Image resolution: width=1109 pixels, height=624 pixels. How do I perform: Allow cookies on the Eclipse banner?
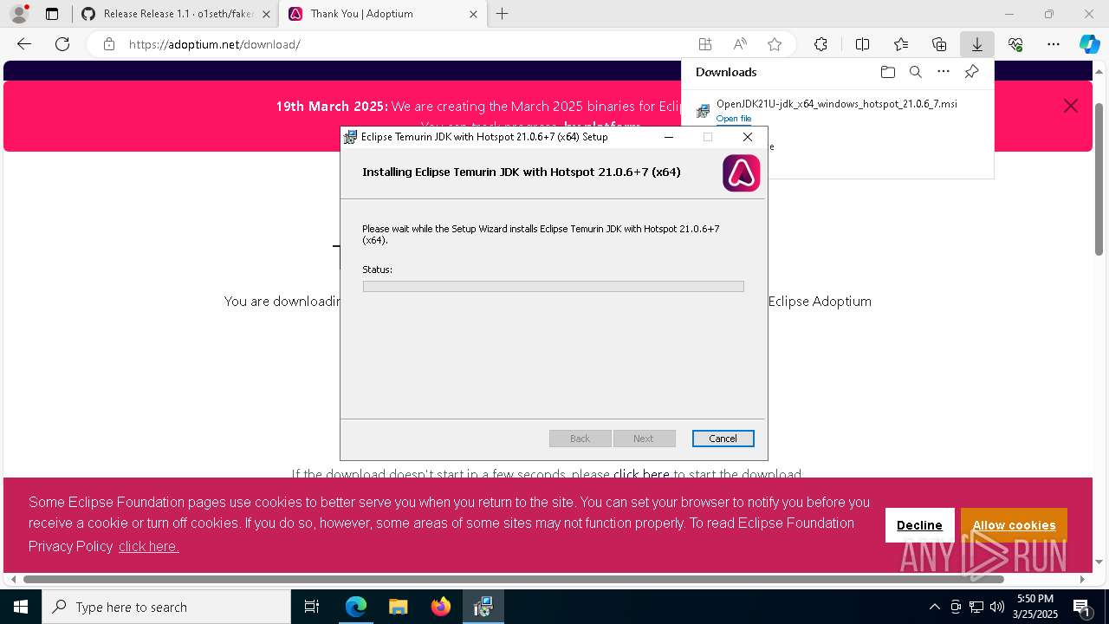(x=1014, y=525)
